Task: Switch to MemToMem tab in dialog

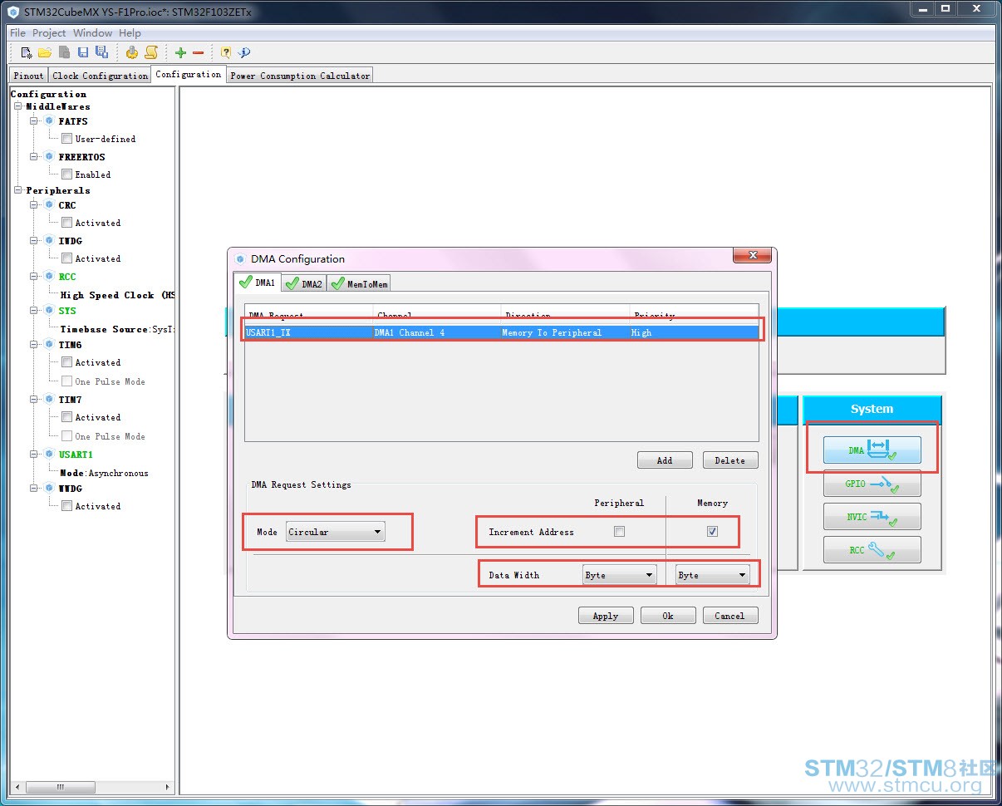Action: pos(360,283)
